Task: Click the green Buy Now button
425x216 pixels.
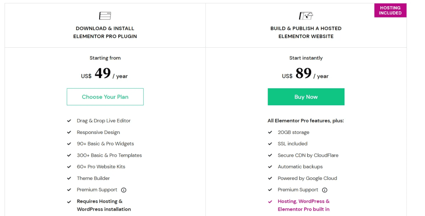Action: [x=306, y=97]
